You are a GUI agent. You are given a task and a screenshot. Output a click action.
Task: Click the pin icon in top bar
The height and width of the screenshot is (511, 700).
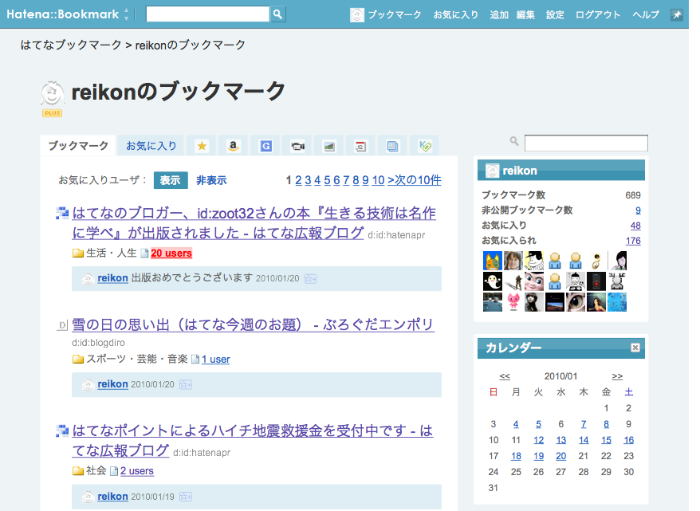pos(677,14)
